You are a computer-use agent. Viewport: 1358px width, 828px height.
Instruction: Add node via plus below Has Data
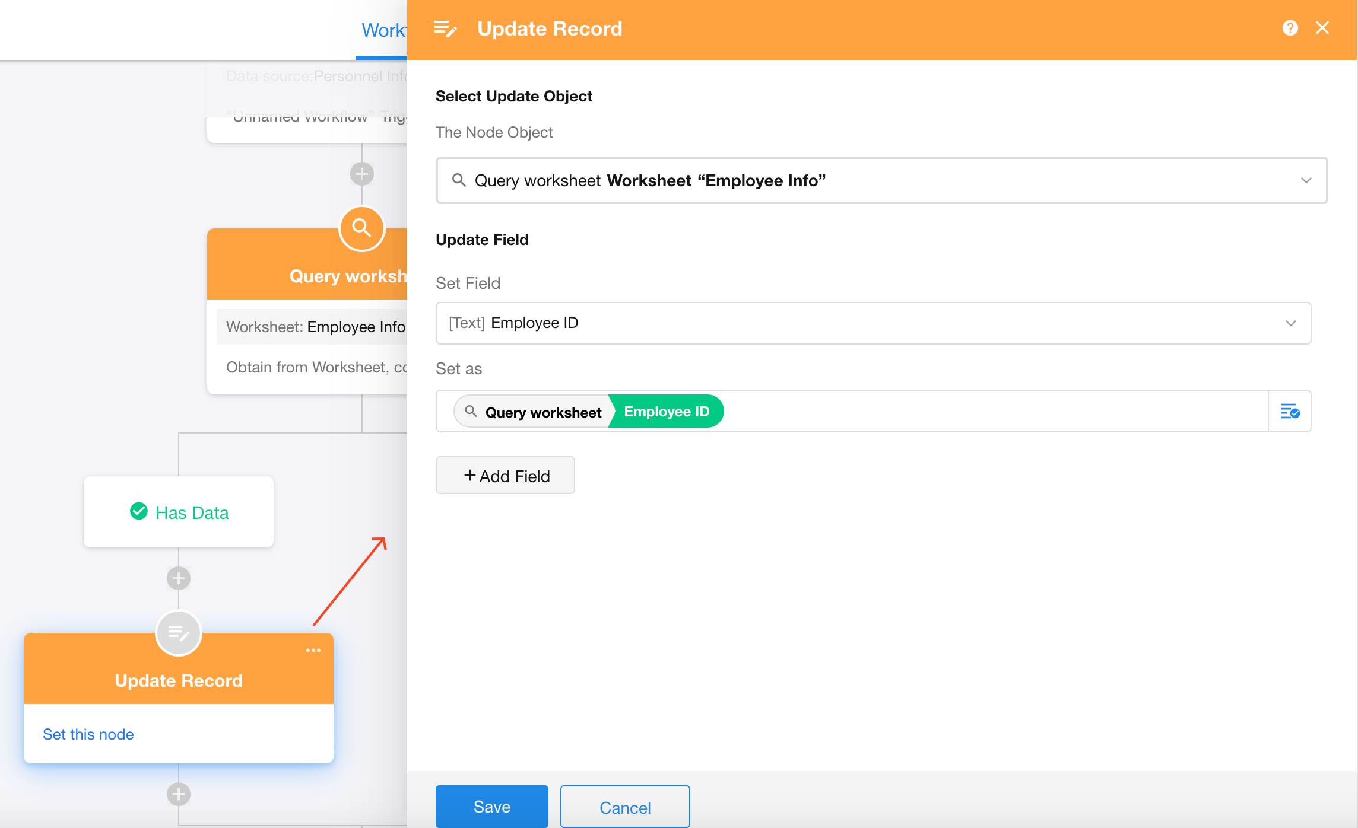178,578
